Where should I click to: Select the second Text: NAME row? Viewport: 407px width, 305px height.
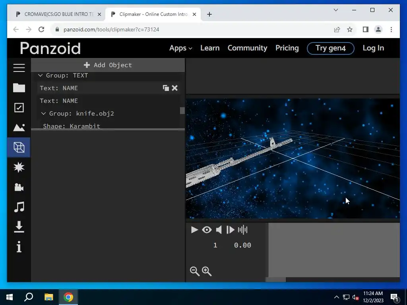click(x=109, y=100)
